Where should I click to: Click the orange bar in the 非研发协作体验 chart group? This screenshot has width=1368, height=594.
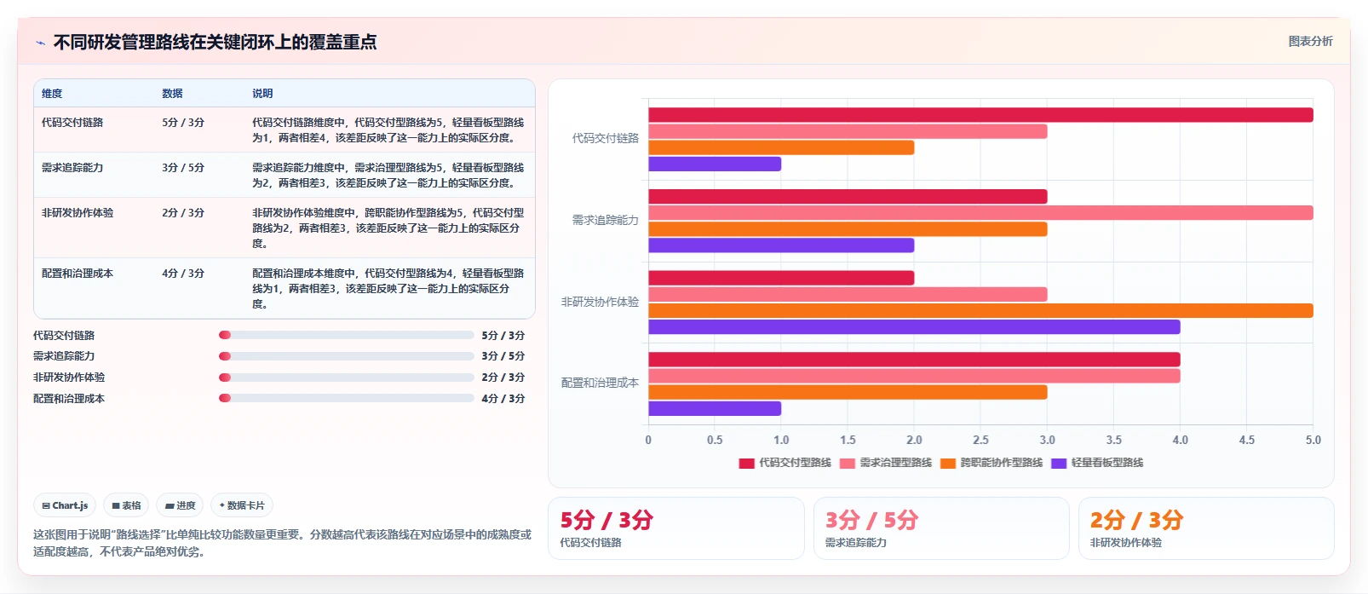[980, 310]
